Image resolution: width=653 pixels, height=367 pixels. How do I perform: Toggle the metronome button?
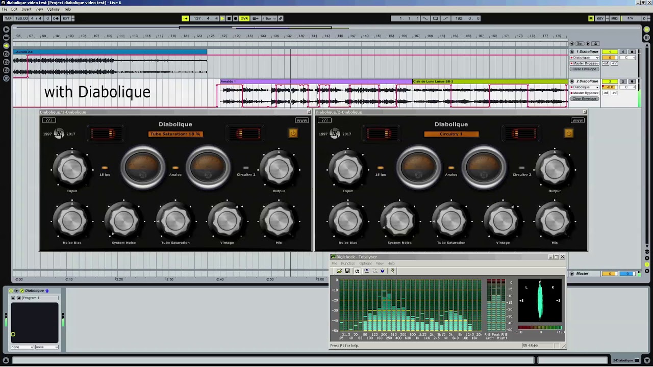pos(56,18)
